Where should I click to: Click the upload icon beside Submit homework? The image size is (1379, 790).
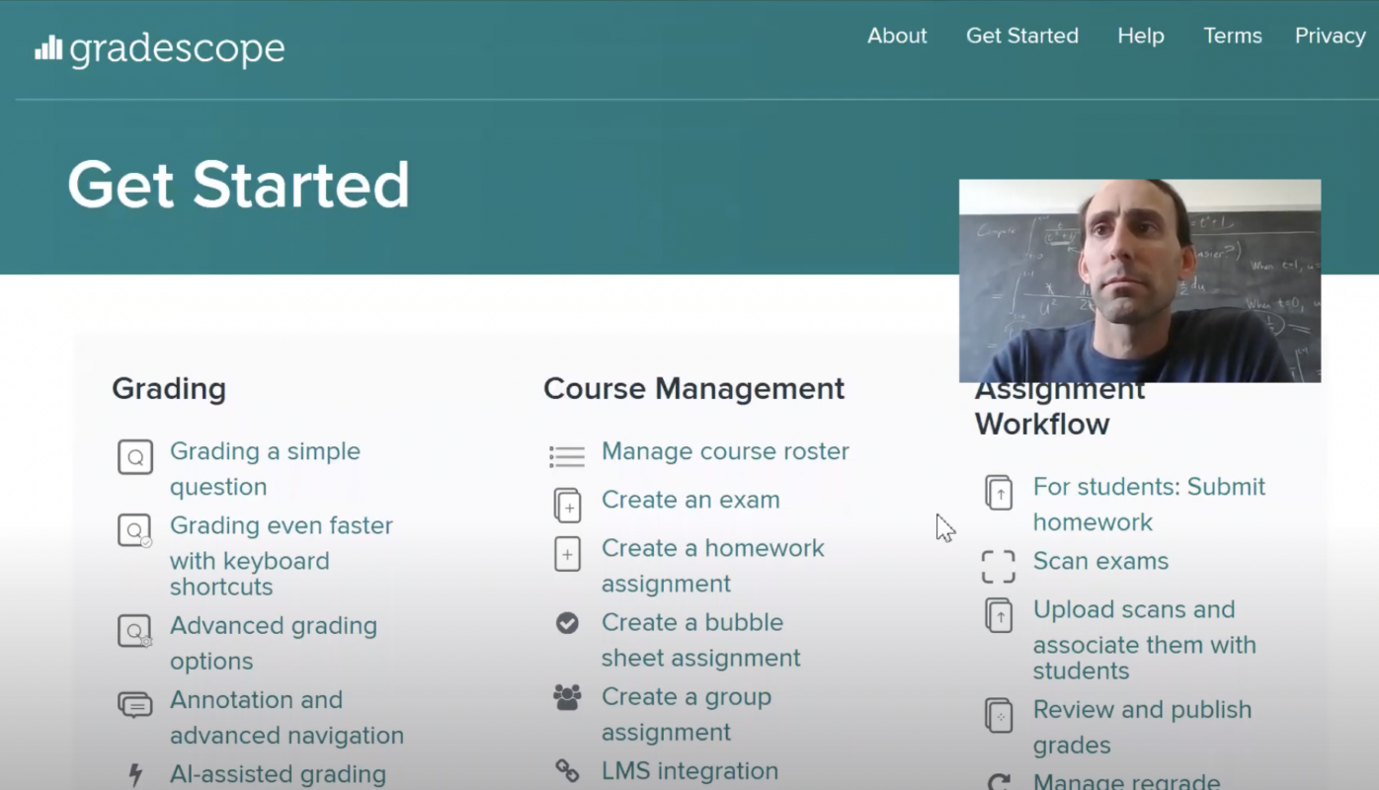pos(999,492)
